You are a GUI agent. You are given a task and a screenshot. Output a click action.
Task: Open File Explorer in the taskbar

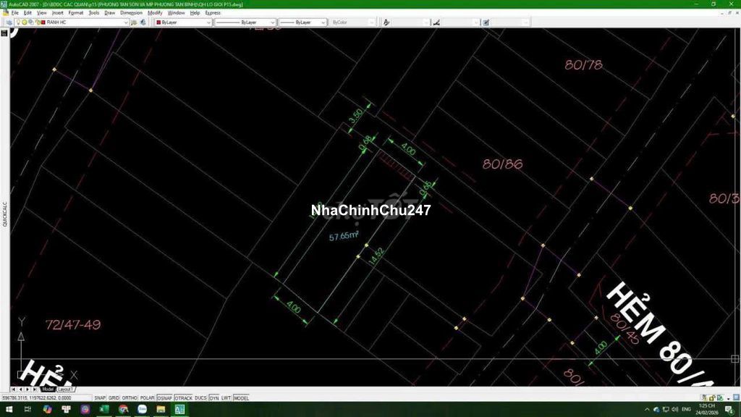161,410
